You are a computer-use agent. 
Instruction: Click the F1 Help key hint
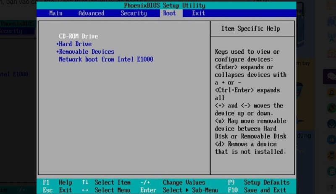point(58,182)
